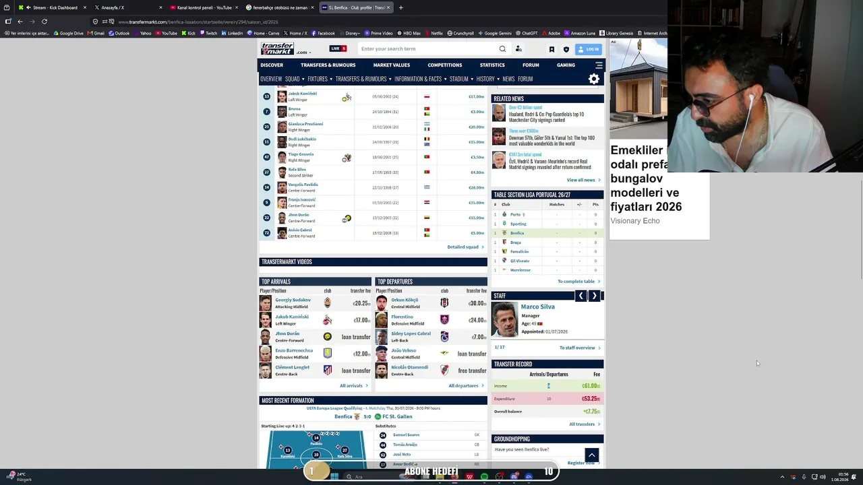Click the LIVE scores badge
The height and width of the screenshot is (485, 863).
[338, 48]
